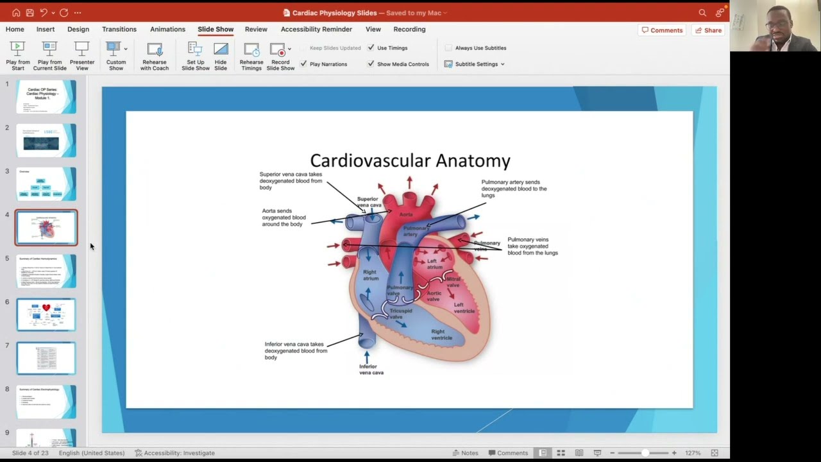Switch to Slide Sorter view icon in status bar
The image size is (821, 462).
tap(561, 453)
